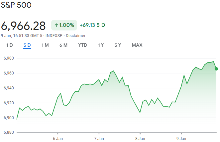Open the Disclaimer link

click(x=76, y=36)
